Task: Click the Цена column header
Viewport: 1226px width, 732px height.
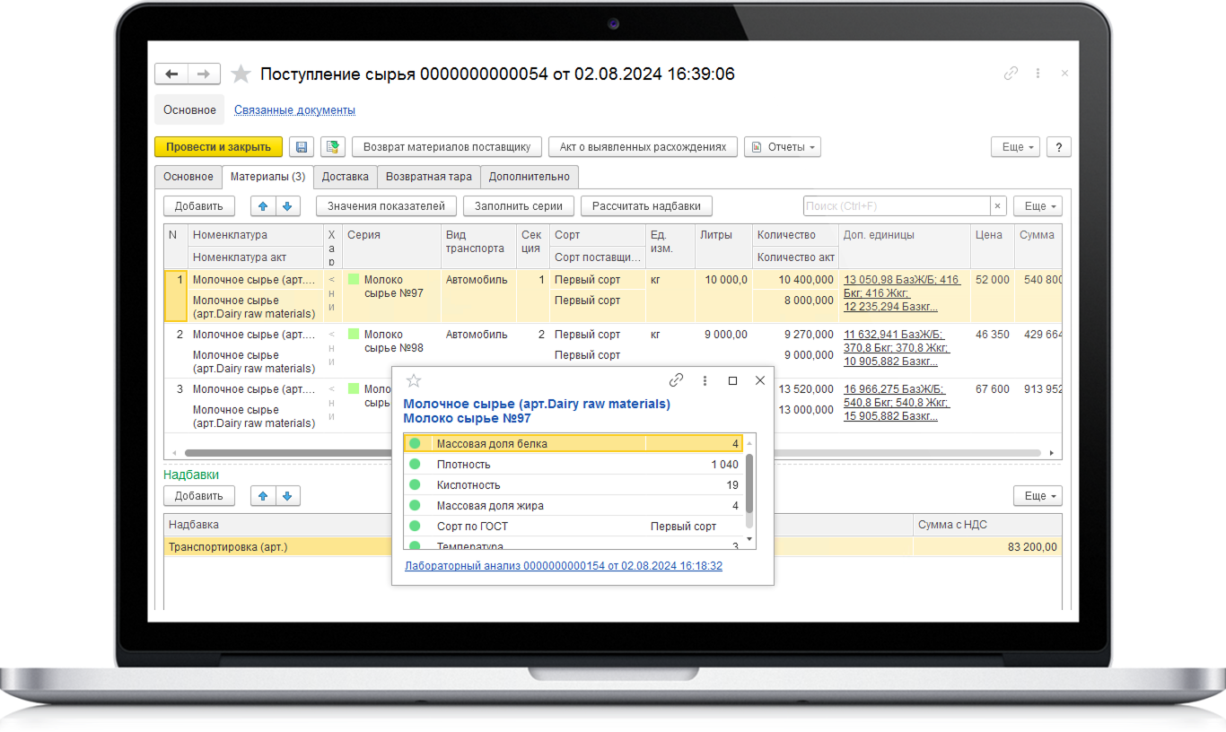Action: pyautogui.click(x=992, y=235)
